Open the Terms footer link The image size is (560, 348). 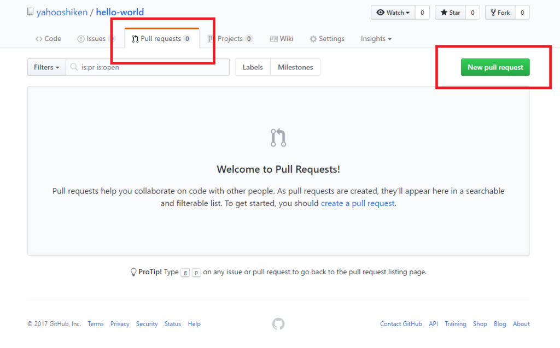click(96, 324)
